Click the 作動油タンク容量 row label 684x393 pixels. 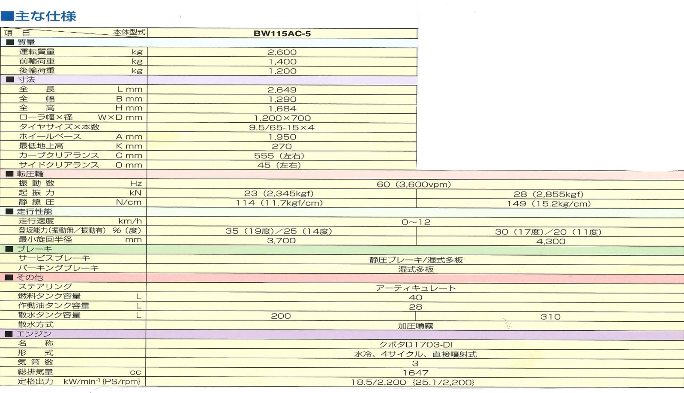coord(54,306)
